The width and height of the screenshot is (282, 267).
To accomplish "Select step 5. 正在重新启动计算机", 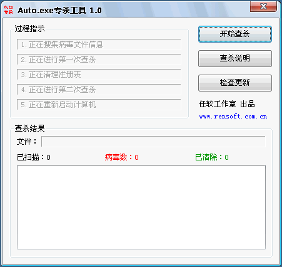I will click(x=99, y=105).
